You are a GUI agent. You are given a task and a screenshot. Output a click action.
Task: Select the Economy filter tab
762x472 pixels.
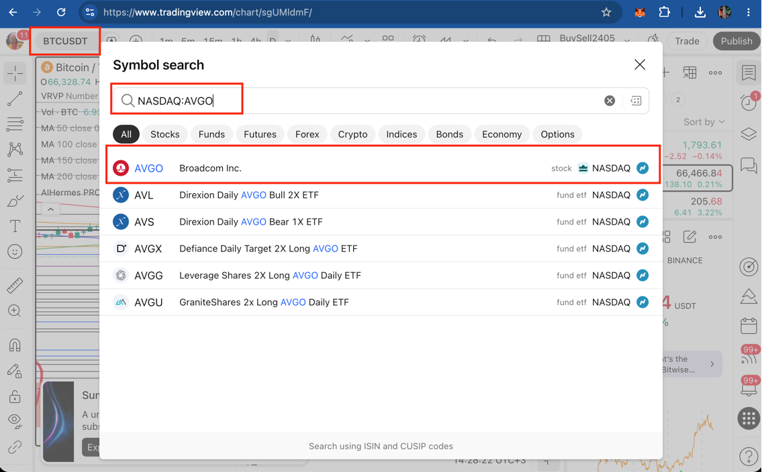pyautogui.click(x=502, y=134)
